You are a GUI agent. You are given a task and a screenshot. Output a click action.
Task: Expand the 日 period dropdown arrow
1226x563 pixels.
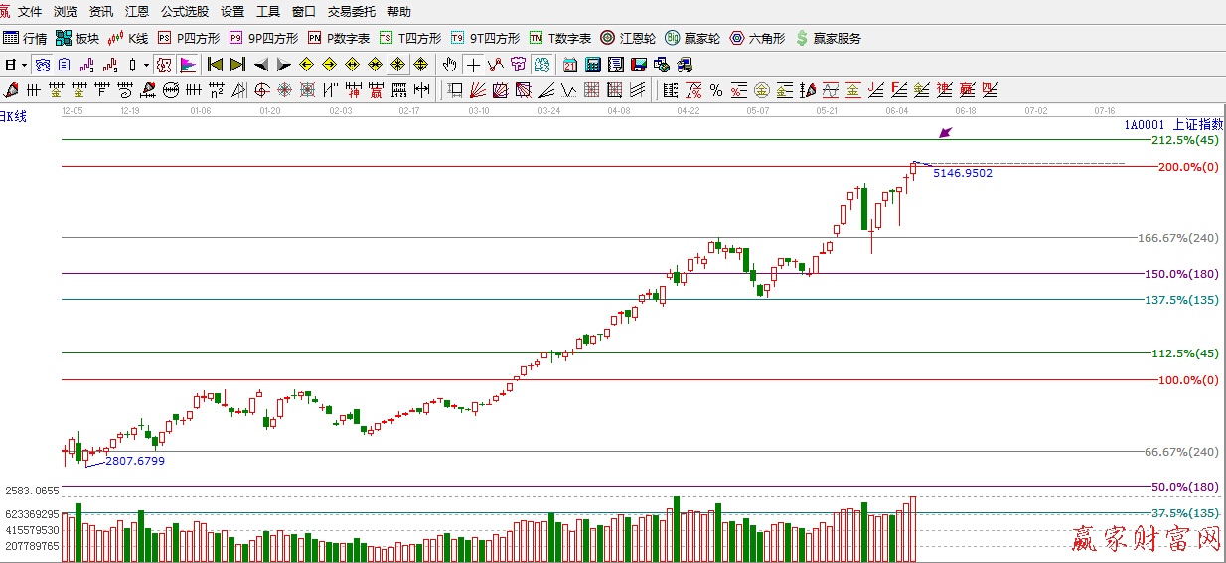click(25, 65)
